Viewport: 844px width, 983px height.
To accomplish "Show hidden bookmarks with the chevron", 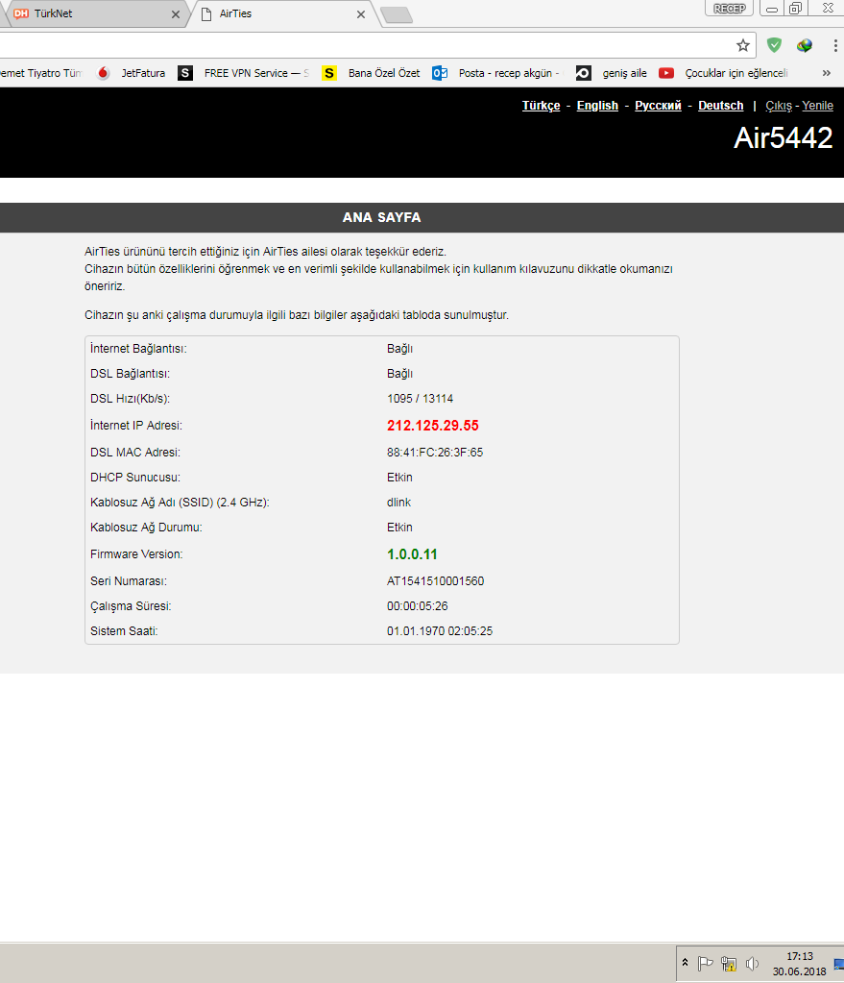I will (x=827, y=73).
